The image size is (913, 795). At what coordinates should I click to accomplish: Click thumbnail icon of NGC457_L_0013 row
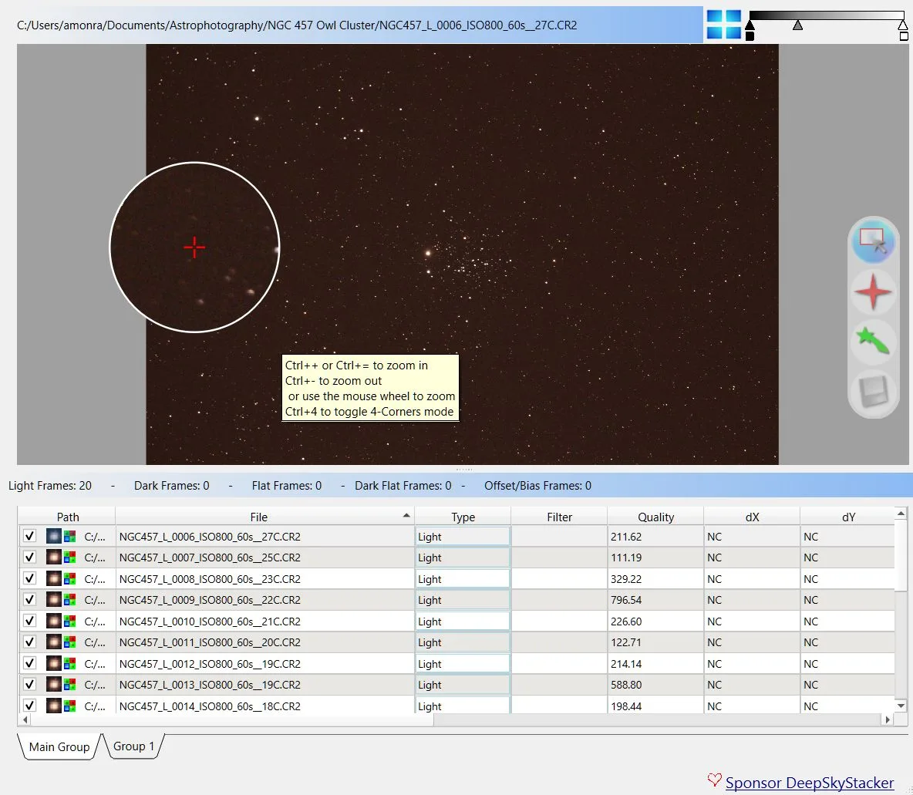tap(53, 685)
